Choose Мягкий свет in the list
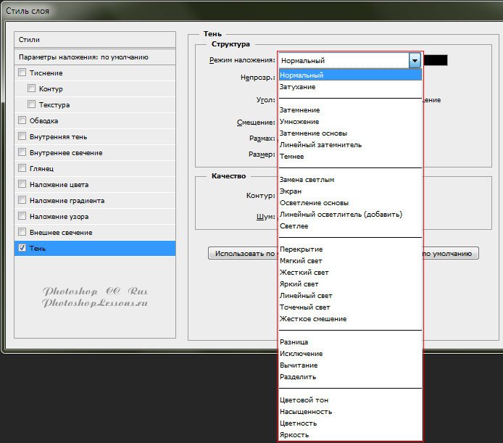The image size is (503, 443). 303,261
